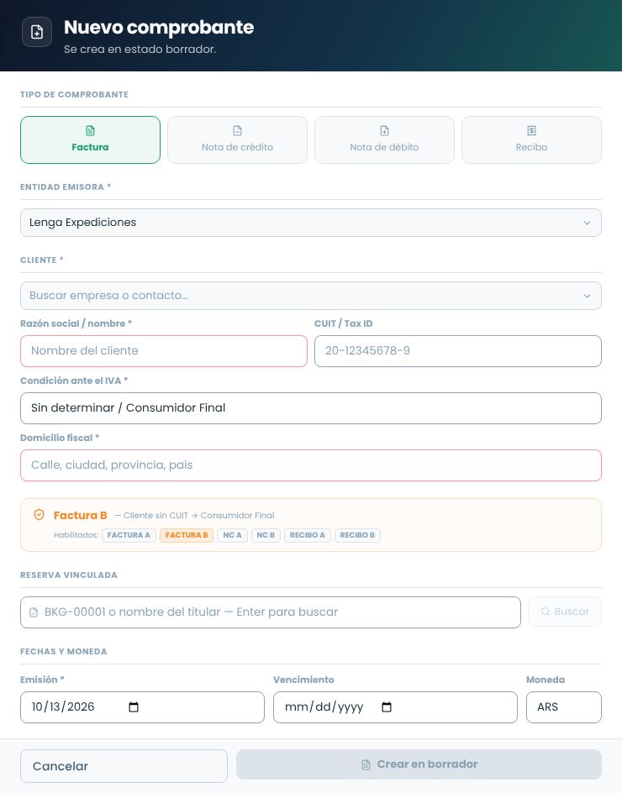Viewport: 622px width, 793px height.
Task: Expand chevron on Lenga Expediciones selector
Action: coord(587,223)
